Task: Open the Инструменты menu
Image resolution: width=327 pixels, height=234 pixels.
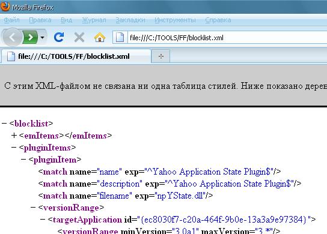Action: (x=175, y=20)
